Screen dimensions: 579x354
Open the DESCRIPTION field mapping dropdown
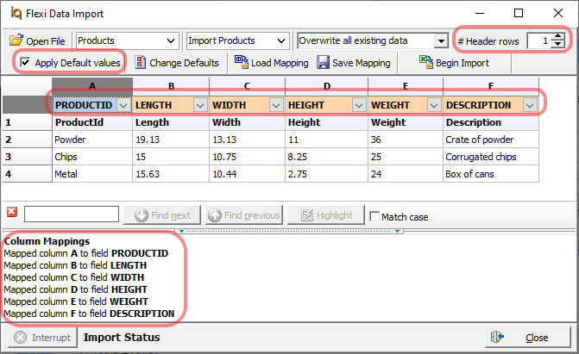point(530,105)
